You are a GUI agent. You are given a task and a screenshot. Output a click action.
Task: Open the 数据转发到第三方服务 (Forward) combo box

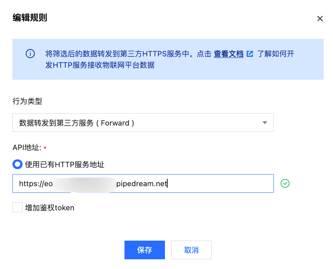pos(140,123)
